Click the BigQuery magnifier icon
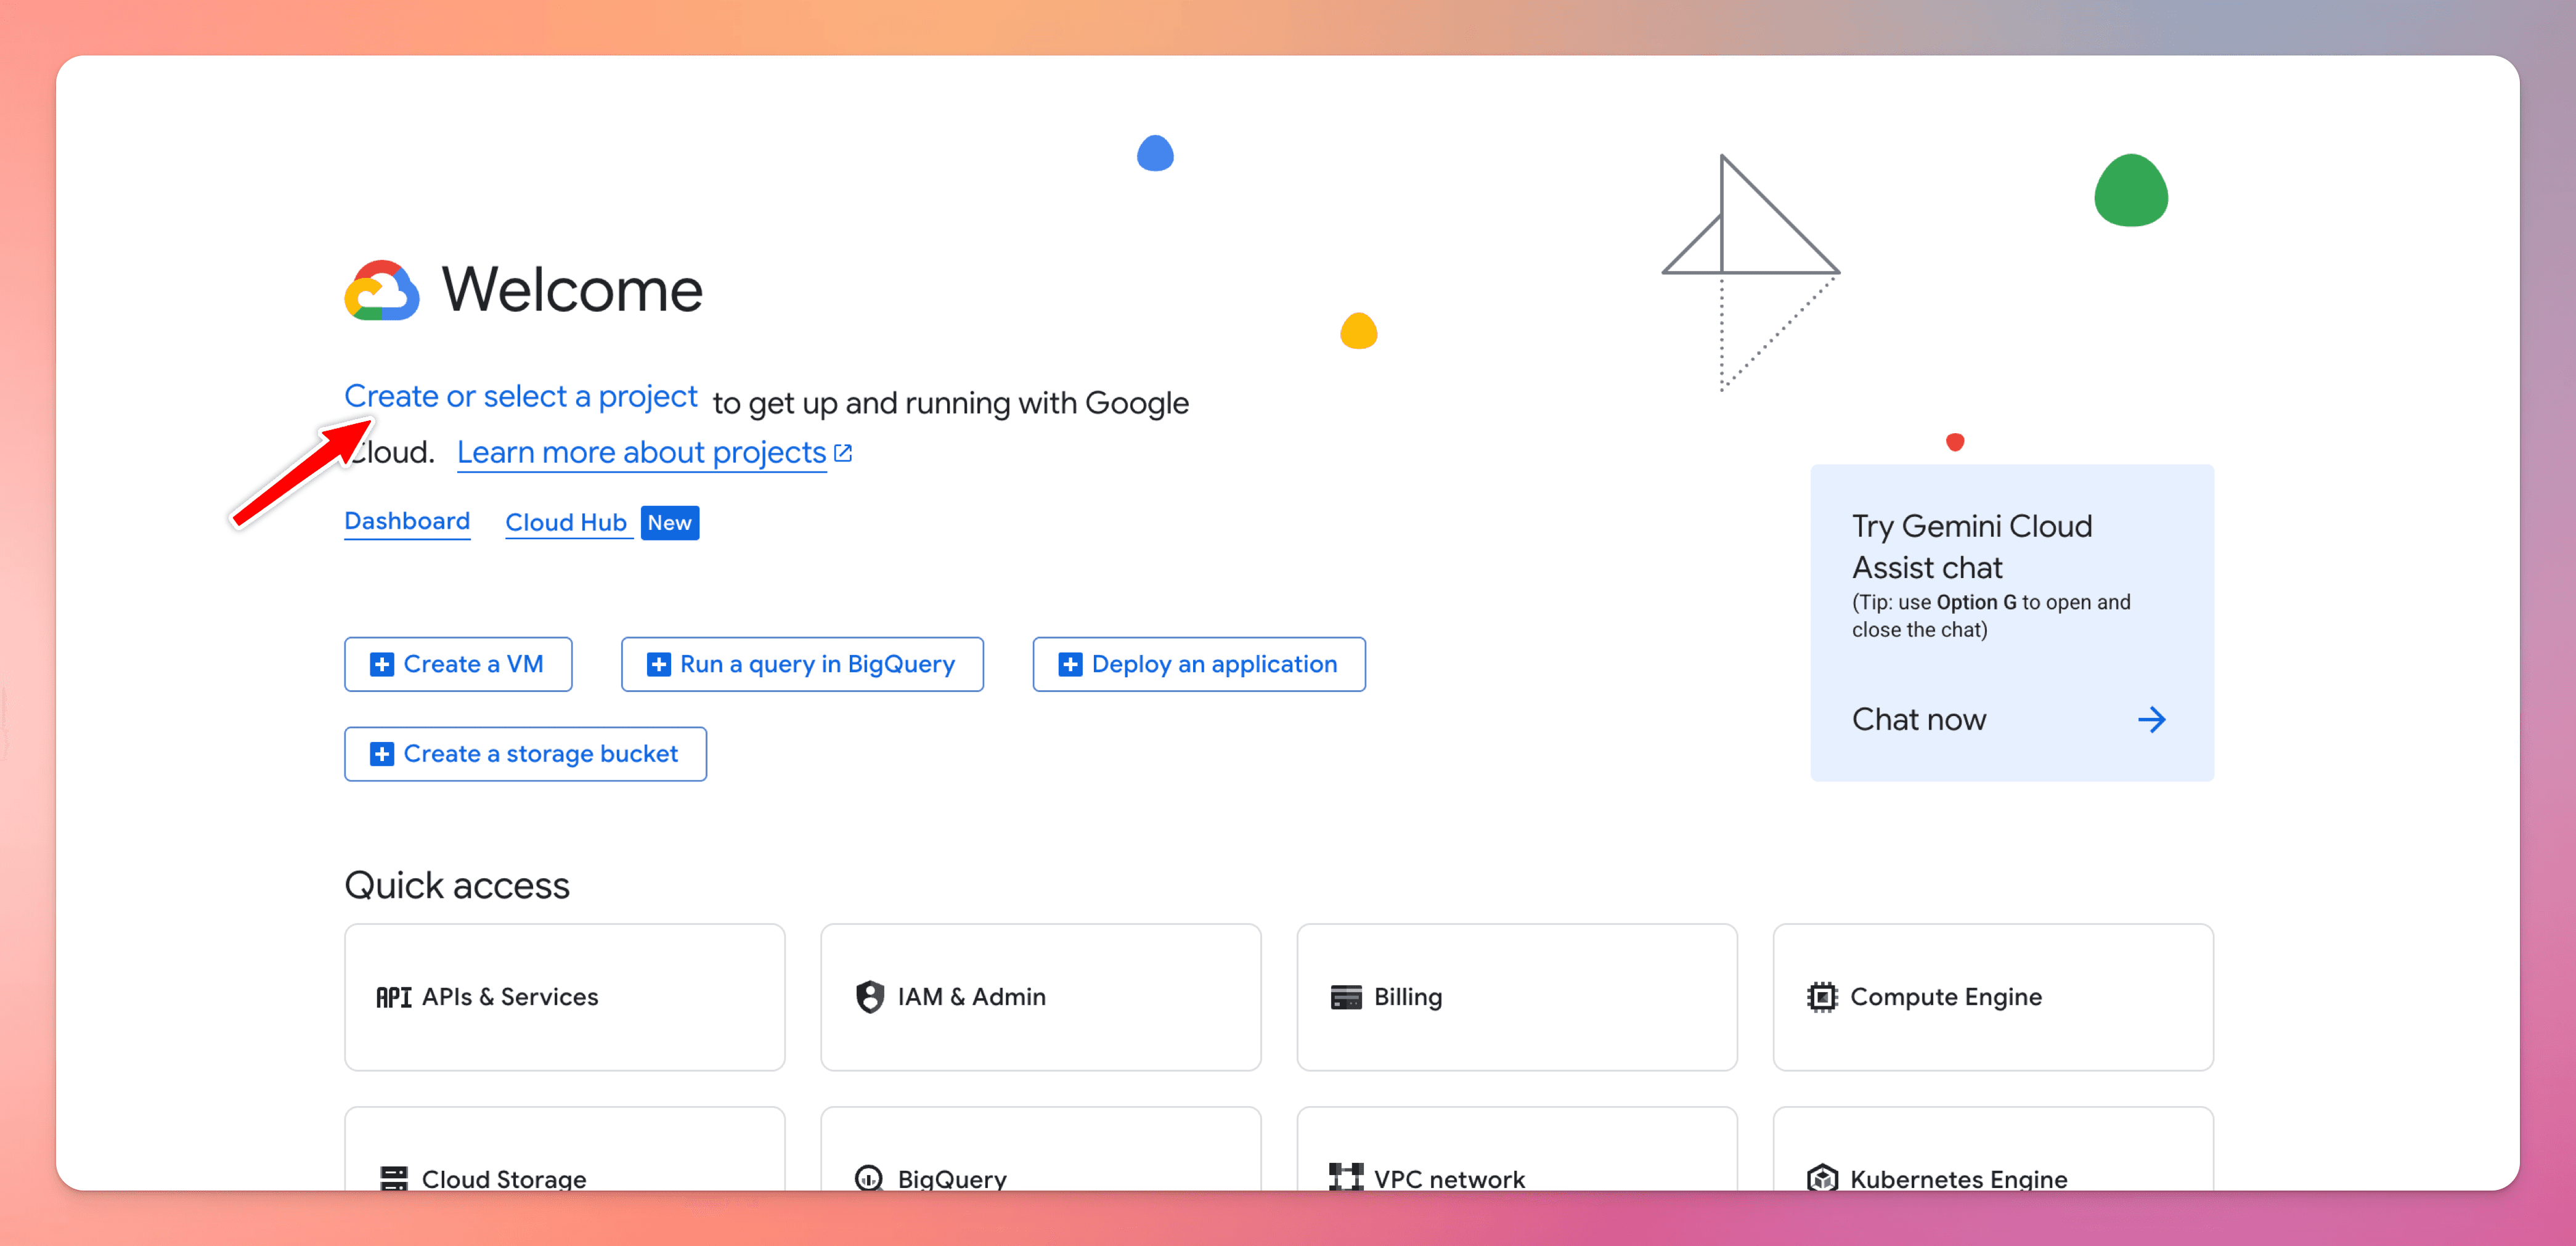The height and width of the screenshot is (1246, 2576). 869,1178
